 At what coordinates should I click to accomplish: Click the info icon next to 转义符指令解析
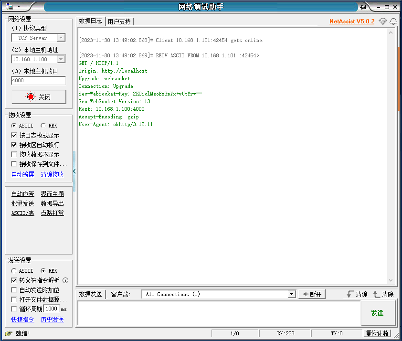pos(66,280)
